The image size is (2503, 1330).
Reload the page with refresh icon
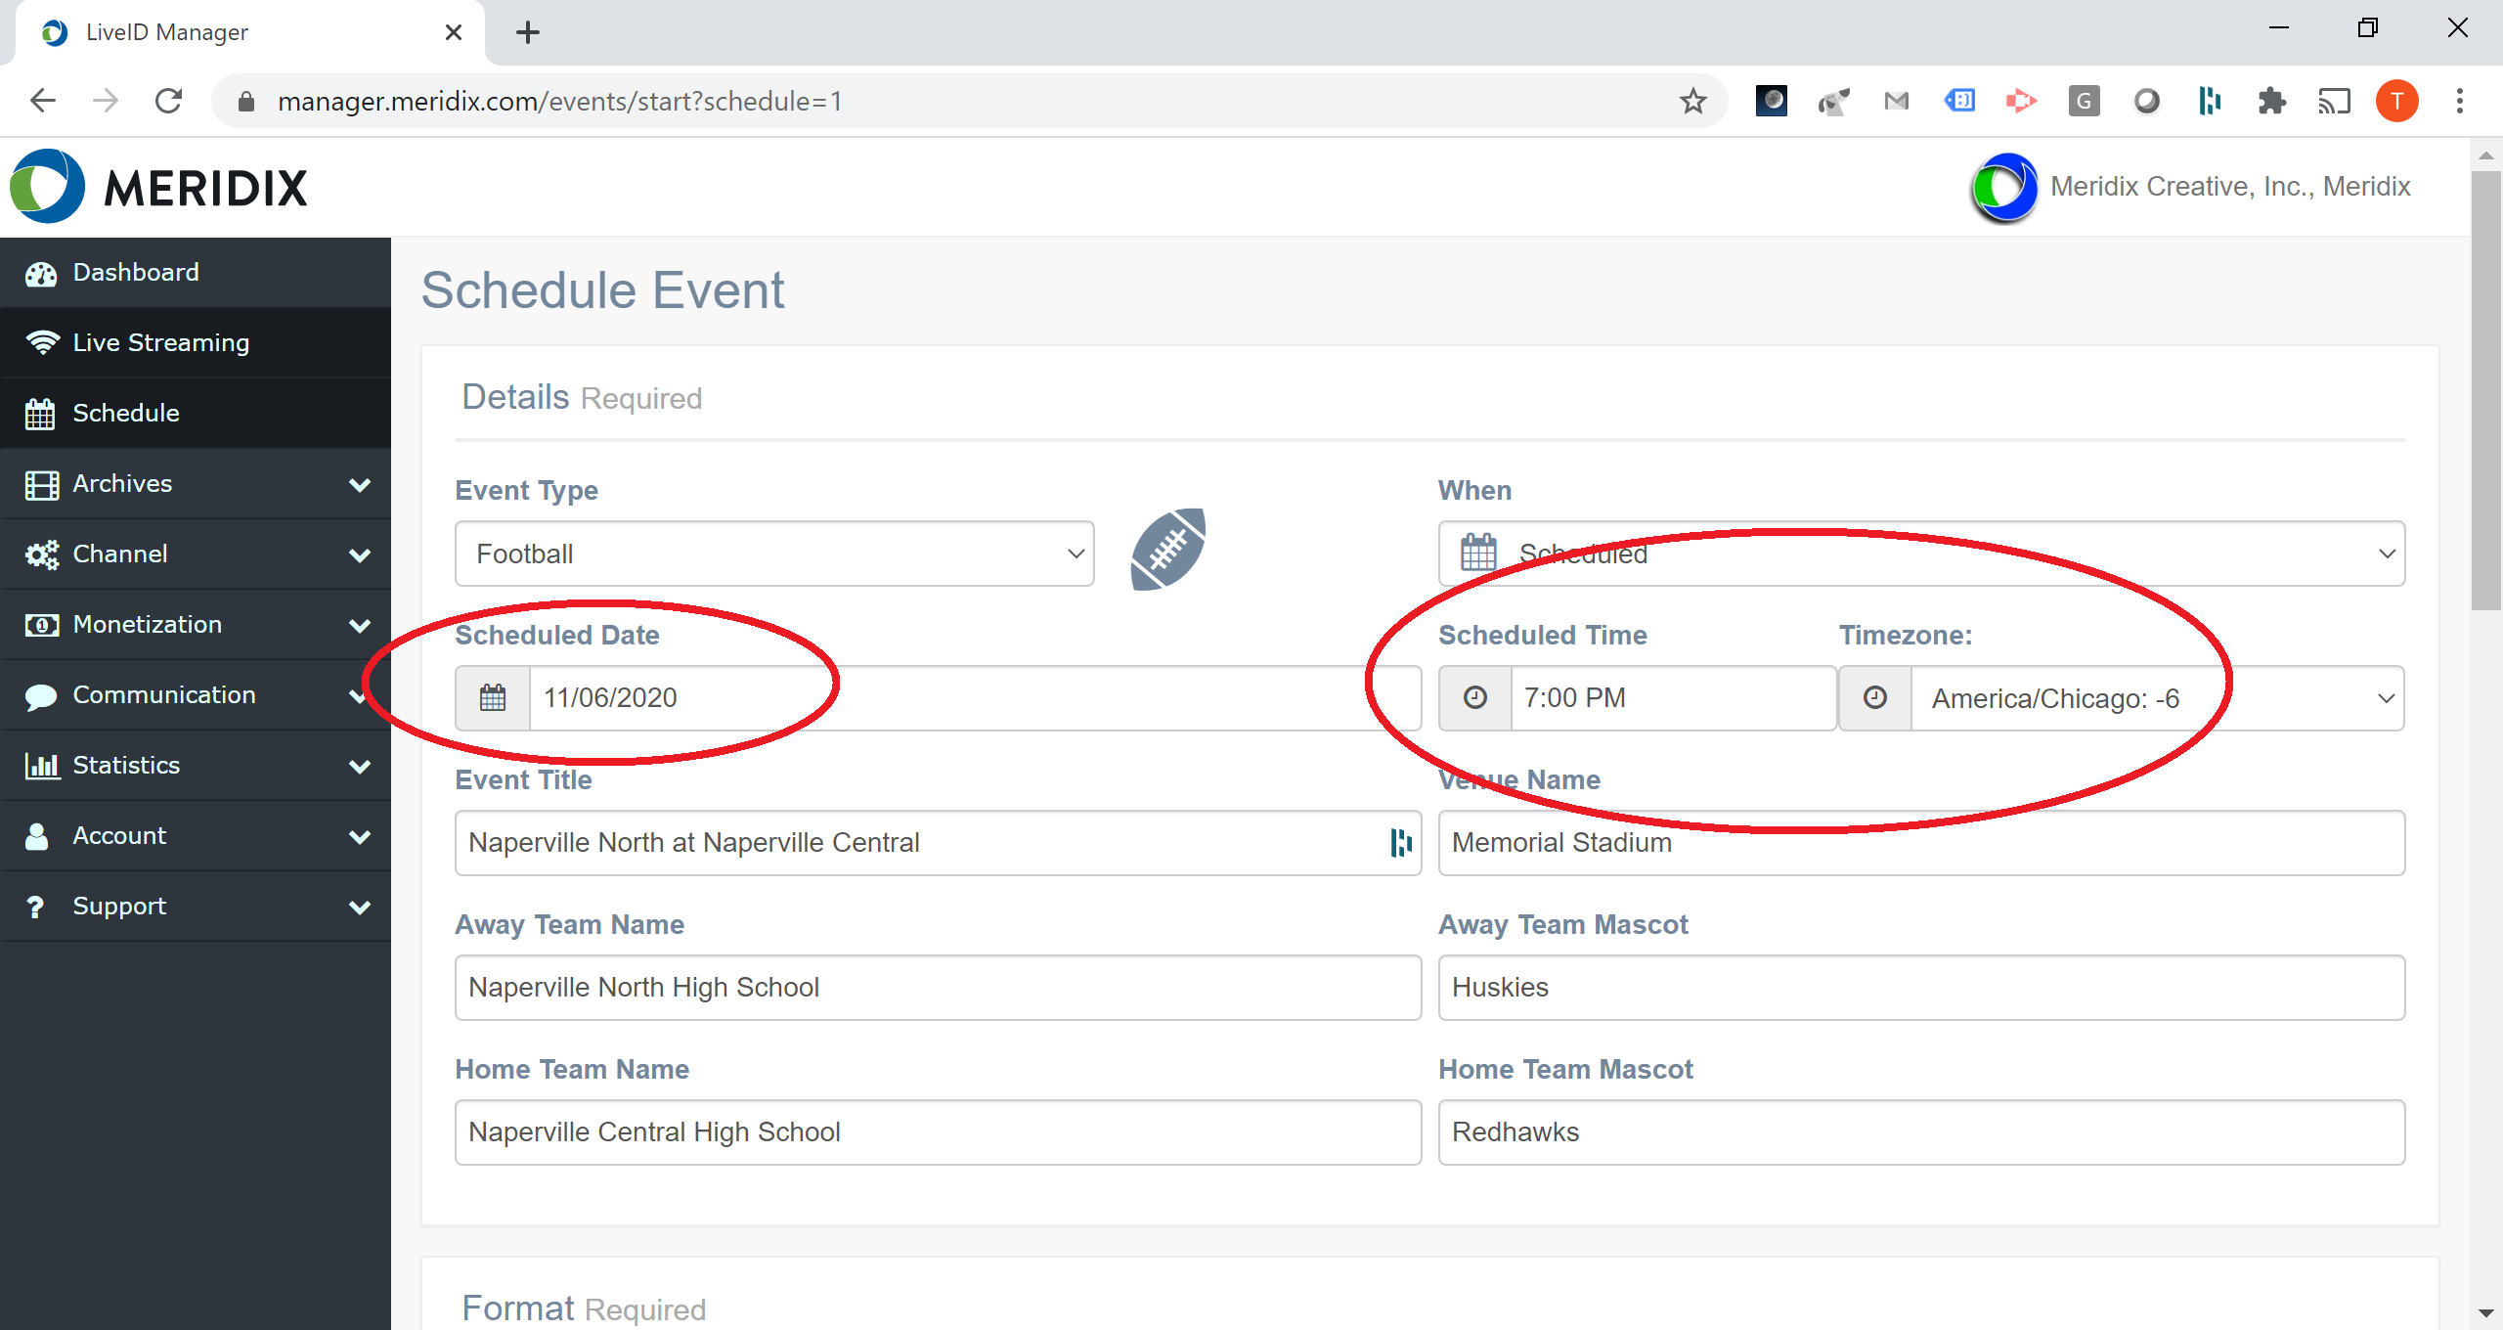coord(169,101)
